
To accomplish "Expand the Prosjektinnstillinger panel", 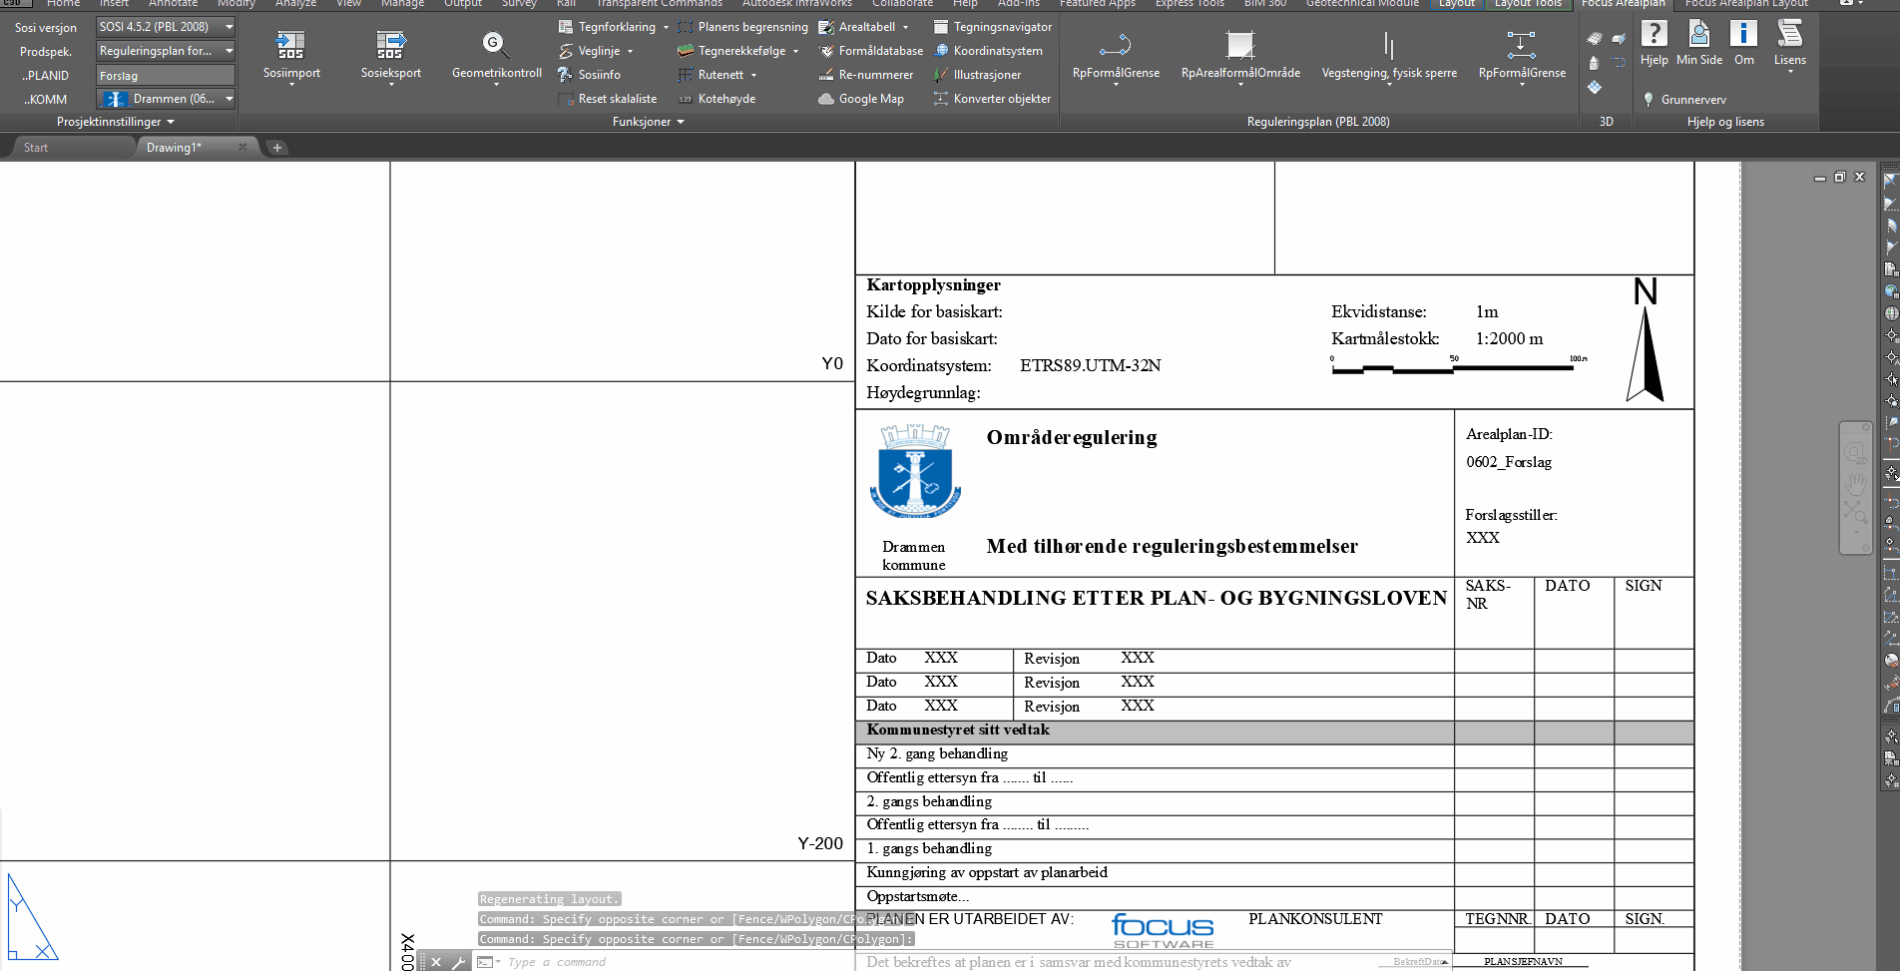I will click(x=116, y=122).
